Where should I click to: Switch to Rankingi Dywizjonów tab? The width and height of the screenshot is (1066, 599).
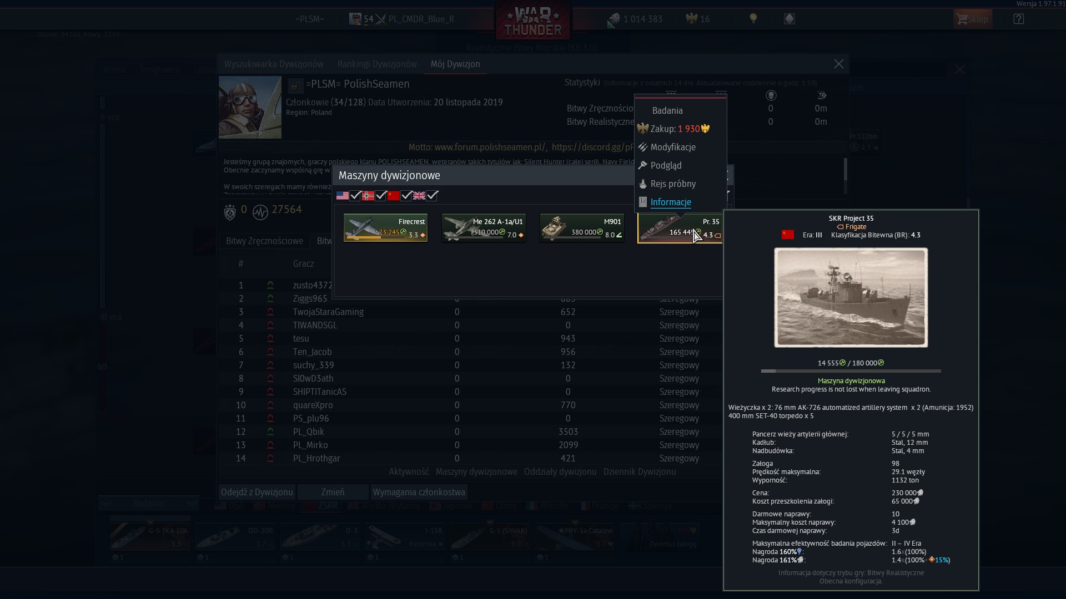tap(377, 64)
